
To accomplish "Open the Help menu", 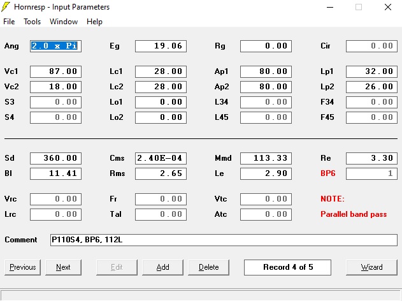I will pyautogui.click(x=94, y=22).
